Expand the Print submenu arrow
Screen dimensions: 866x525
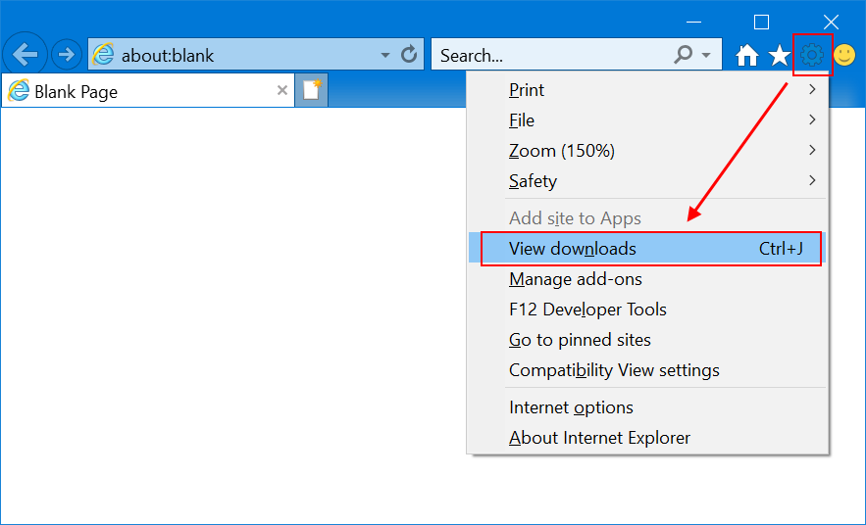pyautogui.click(x=812, y=89)
